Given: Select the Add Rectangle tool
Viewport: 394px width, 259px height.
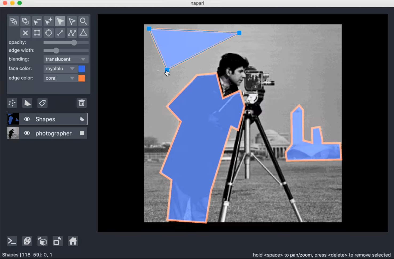Looking at the screenshot, I should click(37, 33).
